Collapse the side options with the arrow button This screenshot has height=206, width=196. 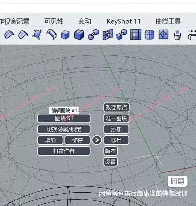97,140
